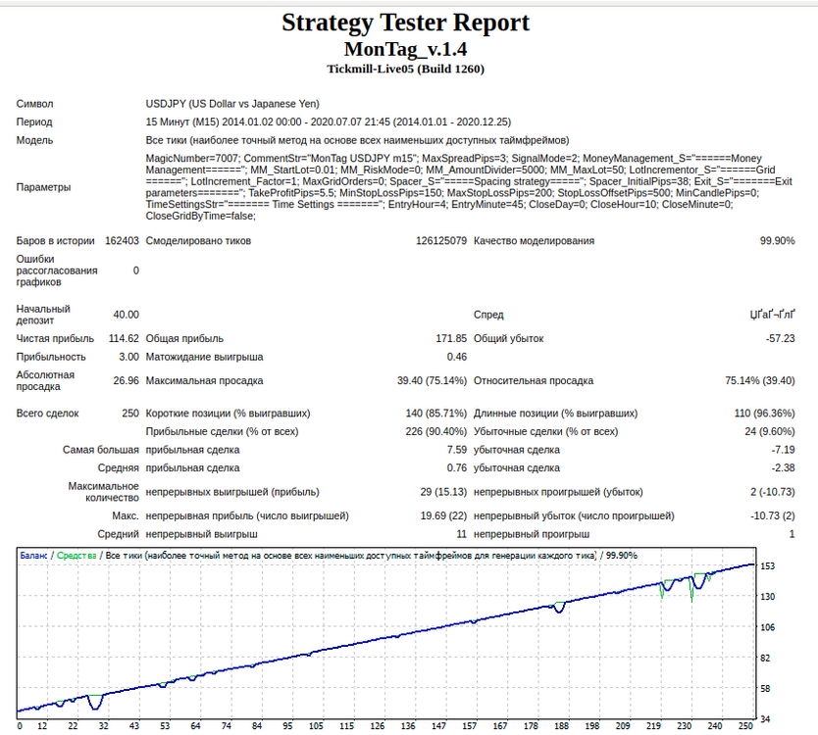Click profit factor value 3.00

pyautogui.click(x=128, y=357)
